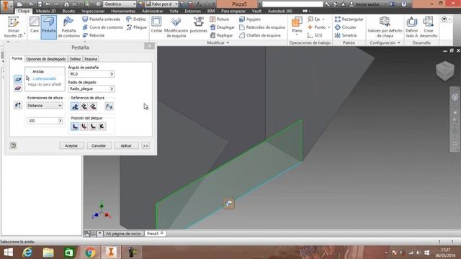Viewport: 461px width, 259px height.
Task: Create a Rectangular pattern
Action: 349,19
